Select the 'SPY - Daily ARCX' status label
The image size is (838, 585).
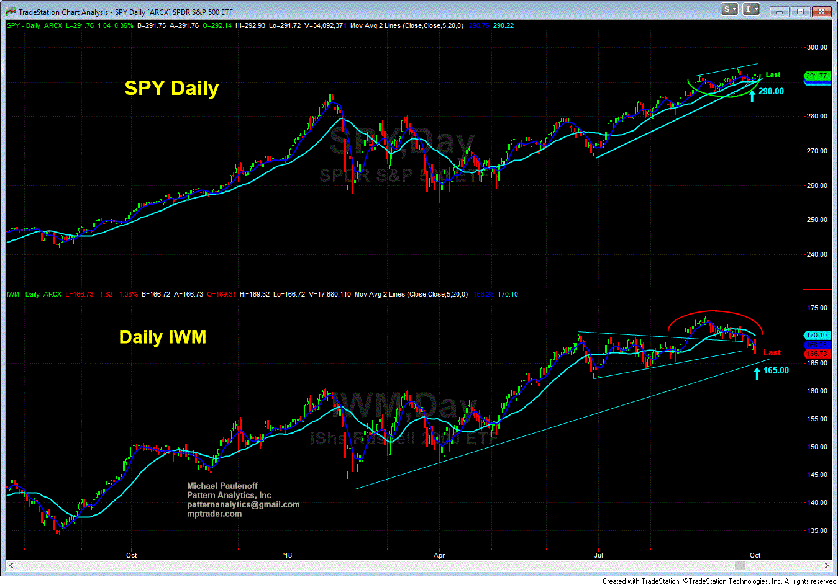[x=34, y=25]
